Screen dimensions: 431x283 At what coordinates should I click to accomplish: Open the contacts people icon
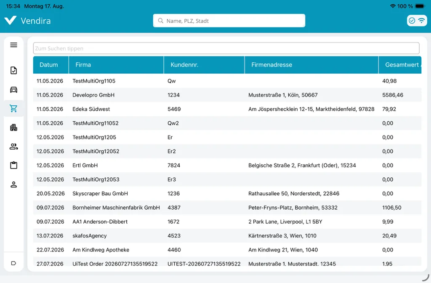[13, 146]
